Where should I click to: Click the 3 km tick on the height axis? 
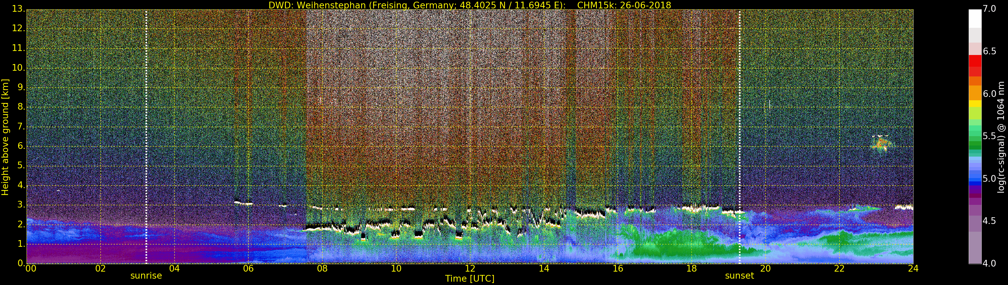pos(21,205)
